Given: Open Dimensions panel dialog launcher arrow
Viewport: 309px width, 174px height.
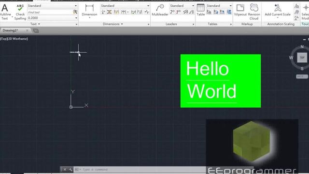Looking at the screenshot, I should pos(148,24).
